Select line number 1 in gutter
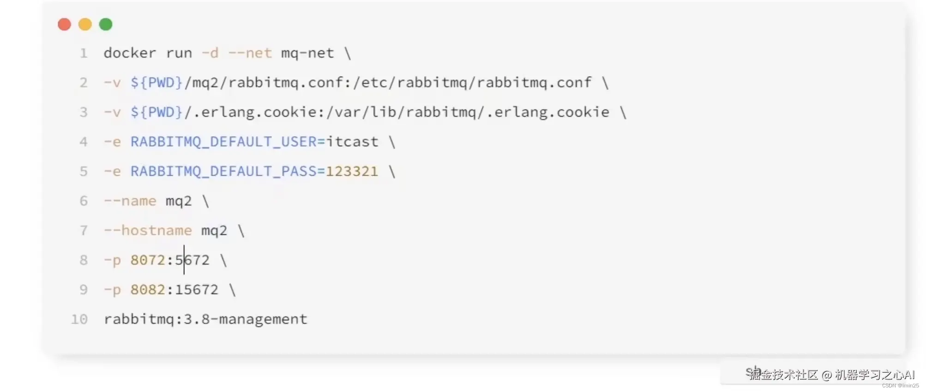The image size is (926, 392). (84, 53)
